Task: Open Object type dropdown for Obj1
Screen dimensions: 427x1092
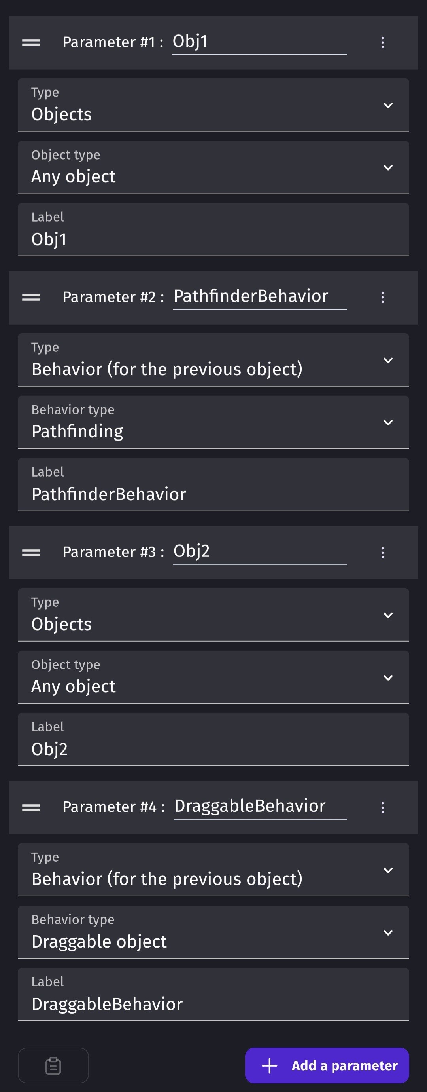Action: pyautogui.click(x=213, y=167)
